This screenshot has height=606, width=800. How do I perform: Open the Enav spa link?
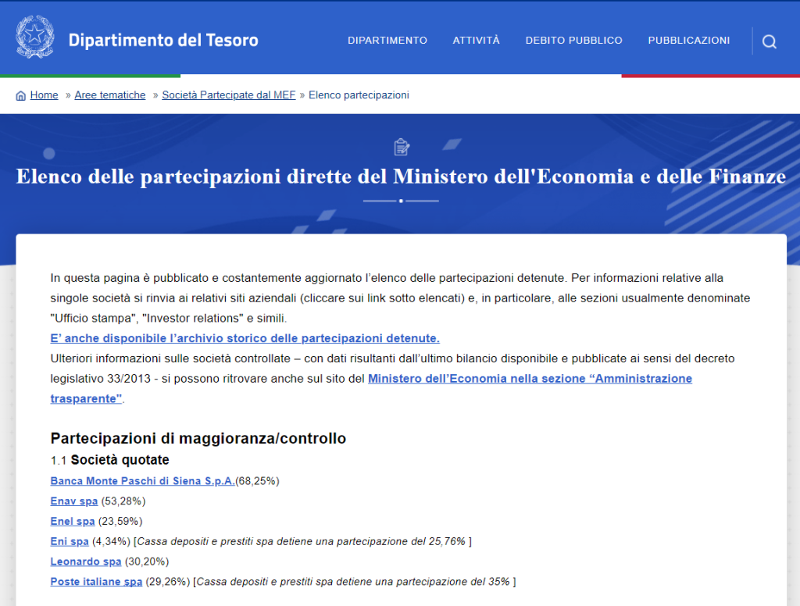(x=74, y=501)
